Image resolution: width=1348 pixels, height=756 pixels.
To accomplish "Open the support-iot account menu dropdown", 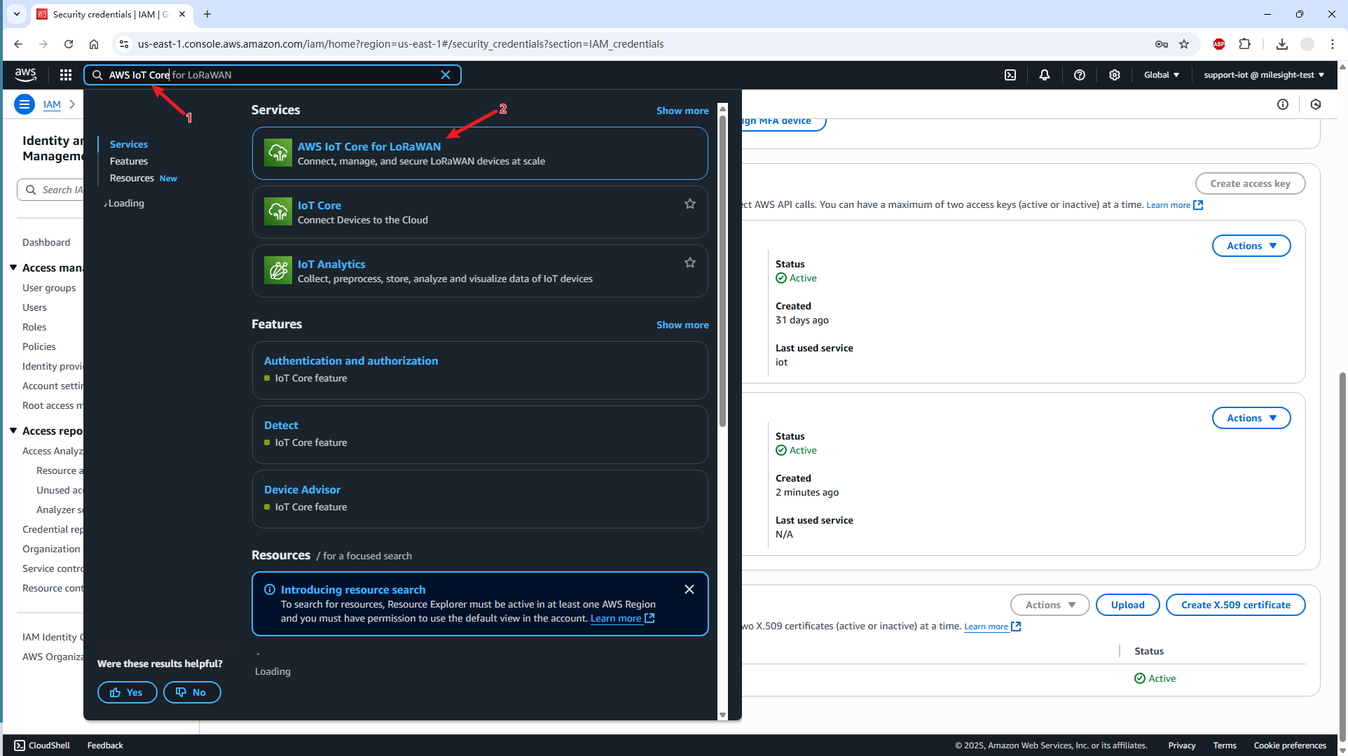I will click(1263, 75).
